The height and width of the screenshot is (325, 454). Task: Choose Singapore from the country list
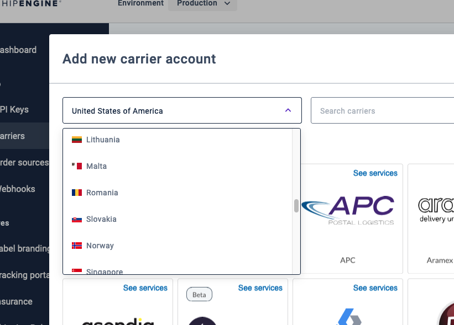click(104, 271)
